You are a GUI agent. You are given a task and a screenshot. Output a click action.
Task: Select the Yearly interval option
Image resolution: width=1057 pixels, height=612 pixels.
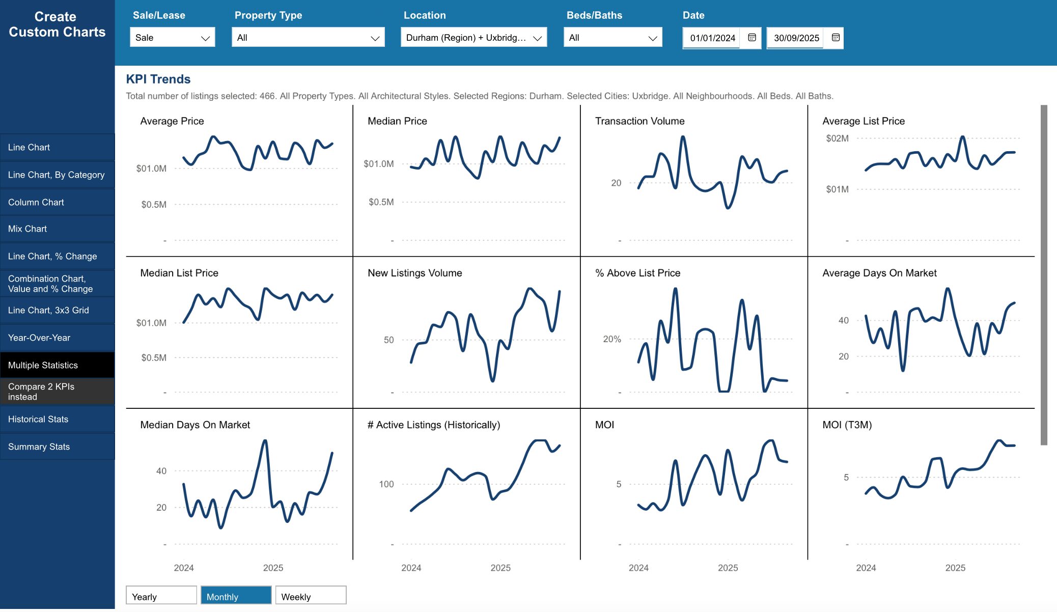tap(161, 596)
